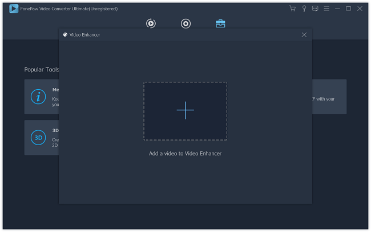Image resolution: width=371 pixels, height=232 pixels.
Task: Open the feedback chat bubble icon
Action: pyautogui.click(x=315, y=9)
